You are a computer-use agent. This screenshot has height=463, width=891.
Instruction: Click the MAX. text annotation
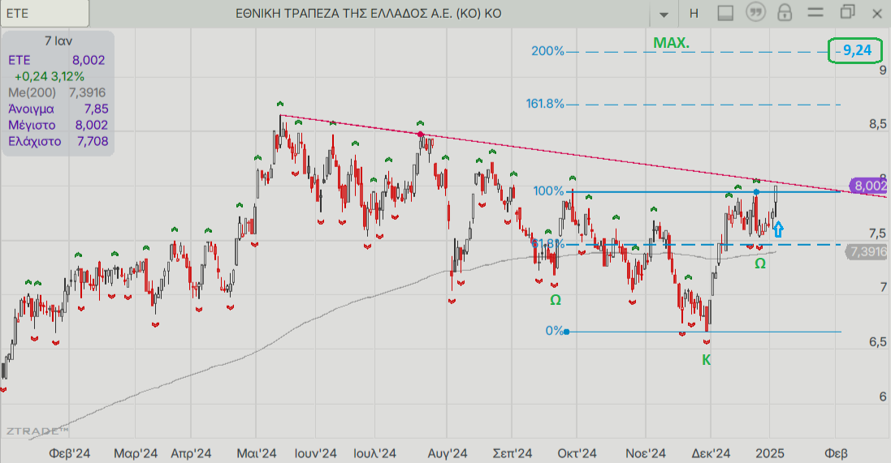click(671, 42)
